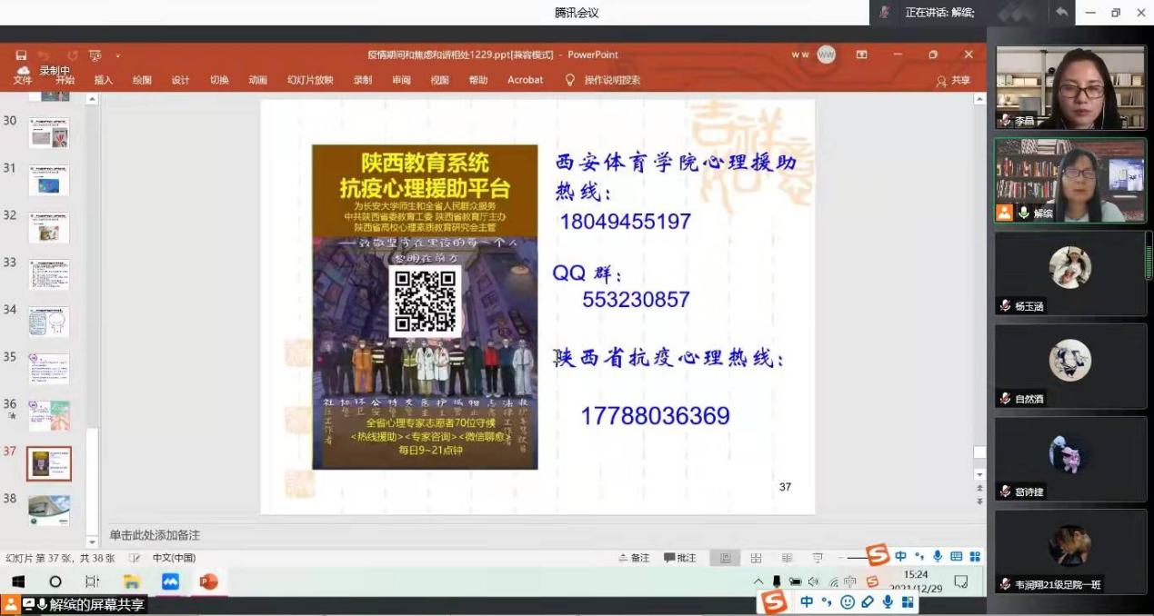
Task: Toggle Sogou input 中 language mode
Action: click(x=807, y=601)
